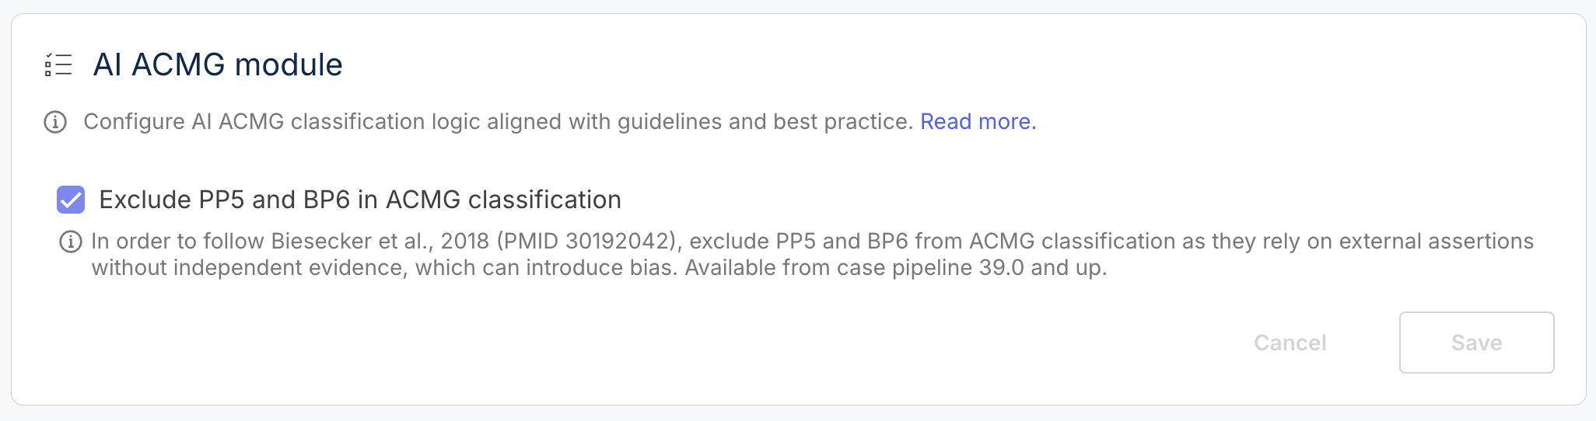1596x421 pixels.
Task: Open the Read more link
Action: tap(978, 122)
